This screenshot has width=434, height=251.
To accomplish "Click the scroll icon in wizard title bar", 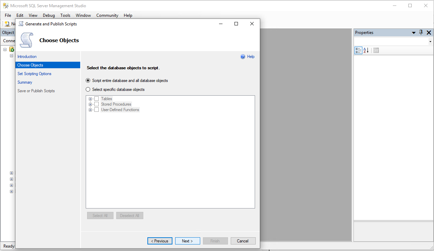I will tap(21, 24).
